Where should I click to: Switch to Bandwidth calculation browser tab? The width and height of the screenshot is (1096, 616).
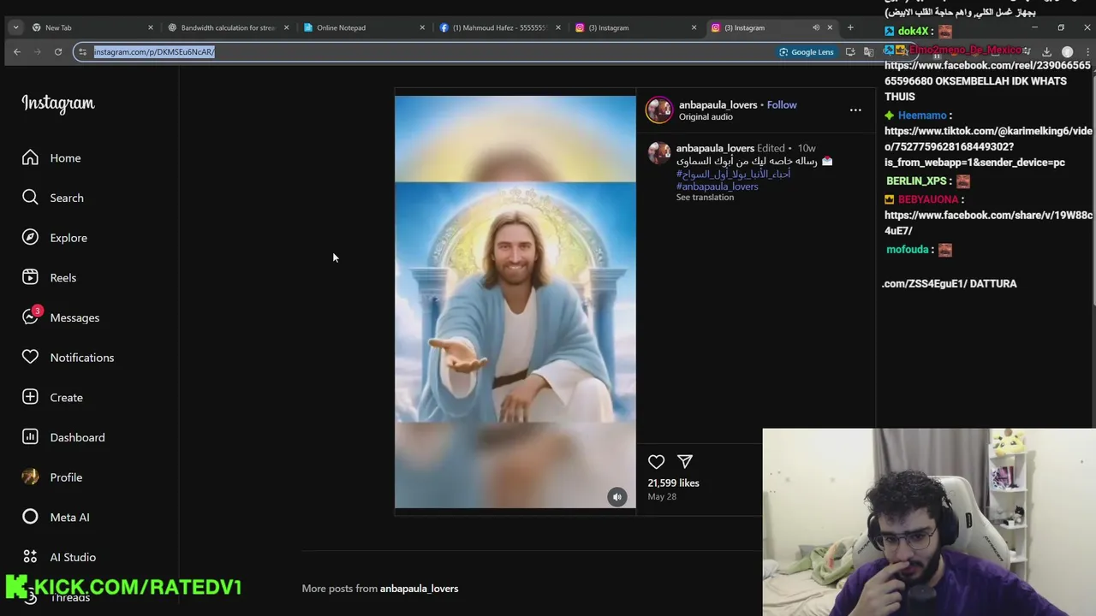227,27
